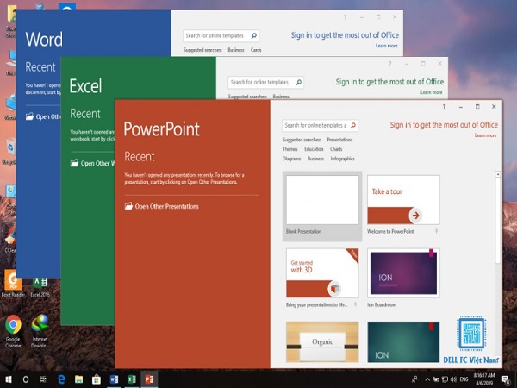Choose the Business suggested search in PowerPoint

tap(315, 159)
